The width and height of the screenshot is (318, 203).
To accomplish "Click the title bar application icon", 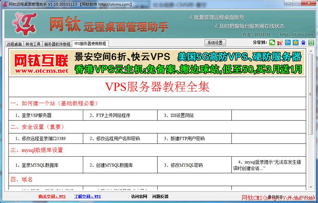I will click(x=4, y=4).
